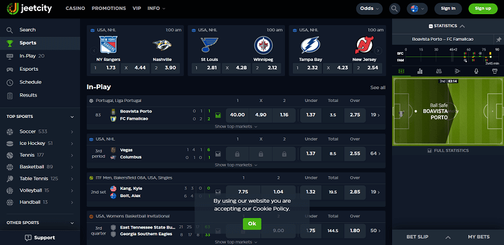Image resolution: width=504 pixels, height=245 pixels.
Task: Click the Table Tennis paddle icon
Action: pos(10,179)
